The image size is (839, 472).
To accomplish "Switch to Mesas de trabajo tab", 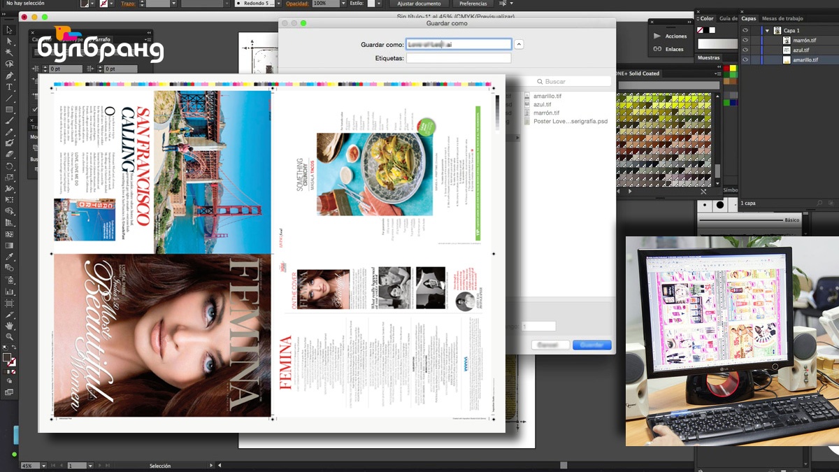I will (782, 19).
